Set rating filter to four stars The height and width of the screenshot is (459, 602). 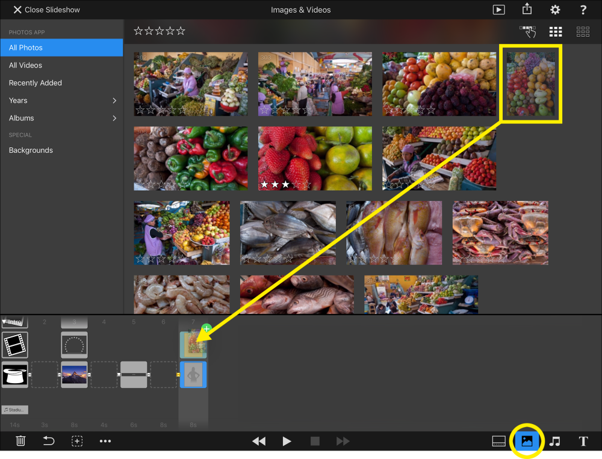coord(170,31)
